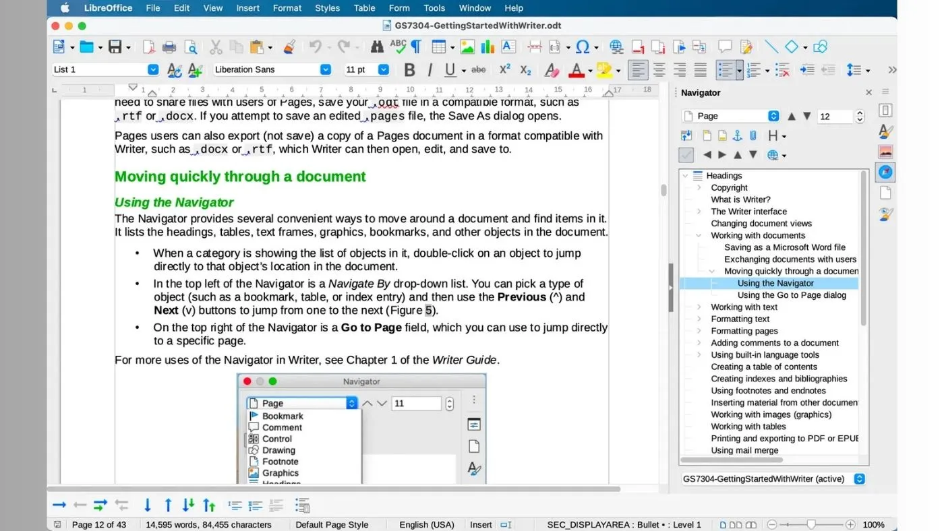Image resolution: width=944 pixels, height=531 pixels.
Task: Click the Navigator paperclip reminder icon
Action: (753, 135)
